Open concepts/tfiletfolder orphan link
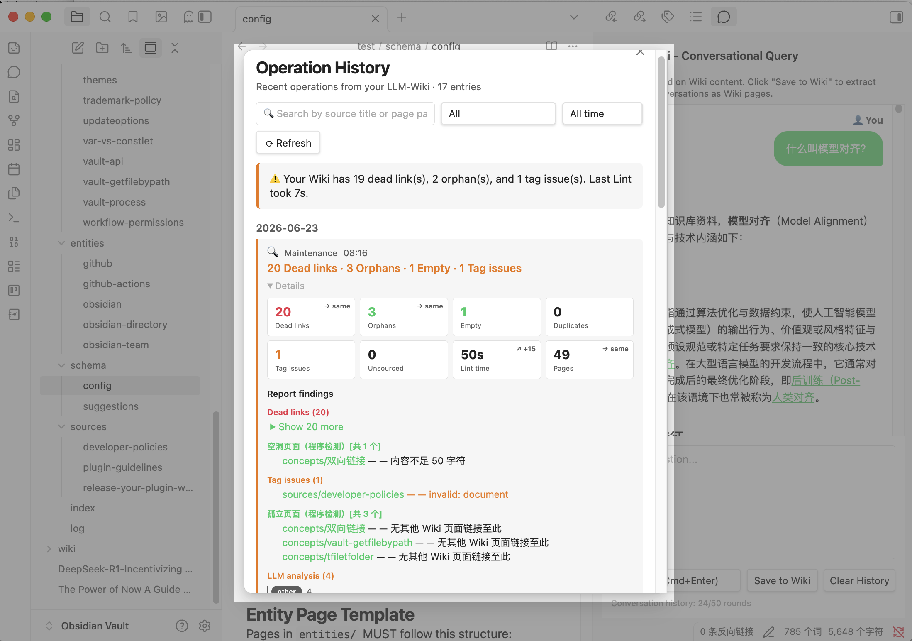This screenshot has width=912, height=641. [328, 557]
